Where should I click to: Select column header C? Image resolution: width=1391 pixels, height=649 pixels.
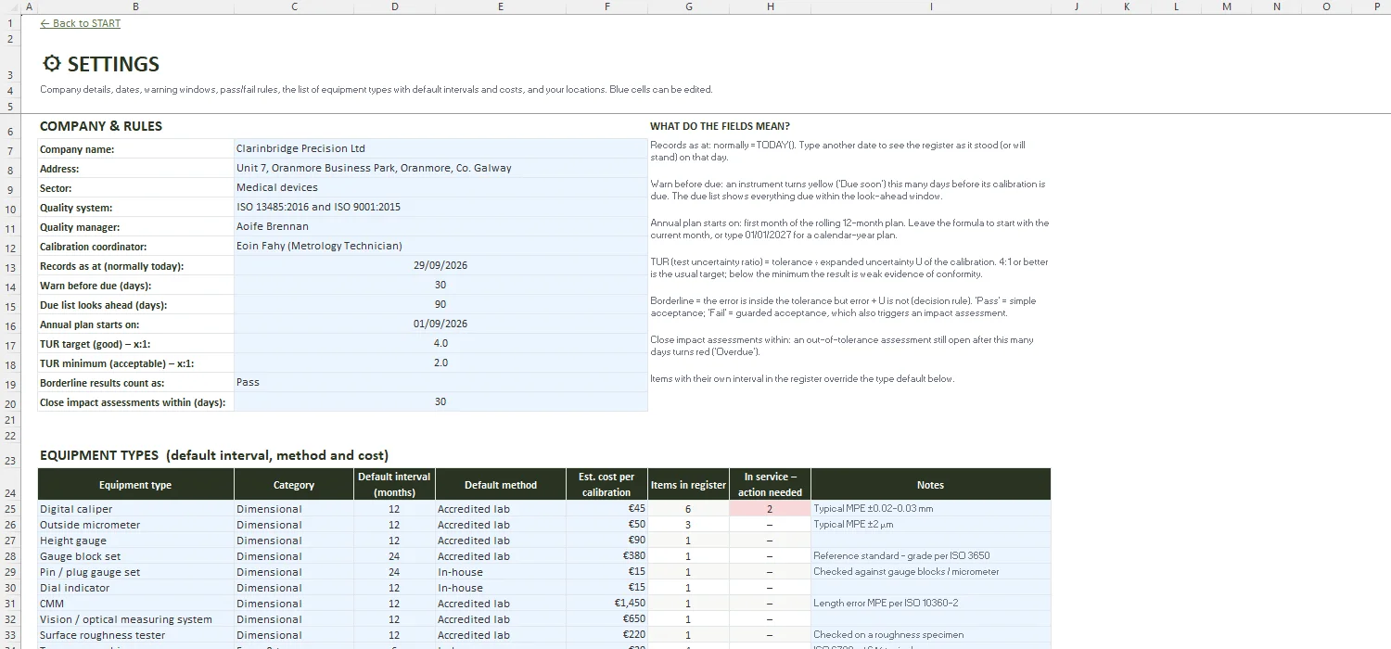[x=294, y=6]
